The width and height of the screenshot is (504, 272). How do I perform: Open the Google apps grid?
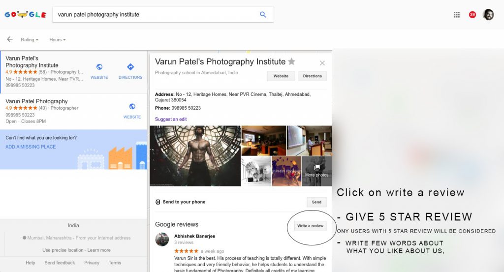(456, 14)
